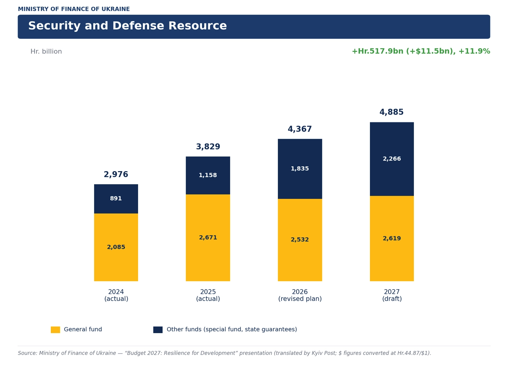Click the source note citing Kyiv Post
Screen dimensions: 508x370
225,353
